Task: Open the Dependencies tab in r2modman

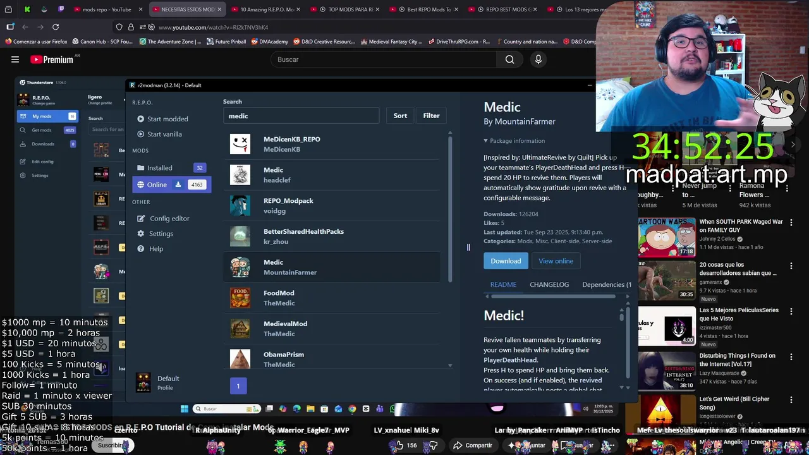Action: pyautogui.click(x=606, y=284)
